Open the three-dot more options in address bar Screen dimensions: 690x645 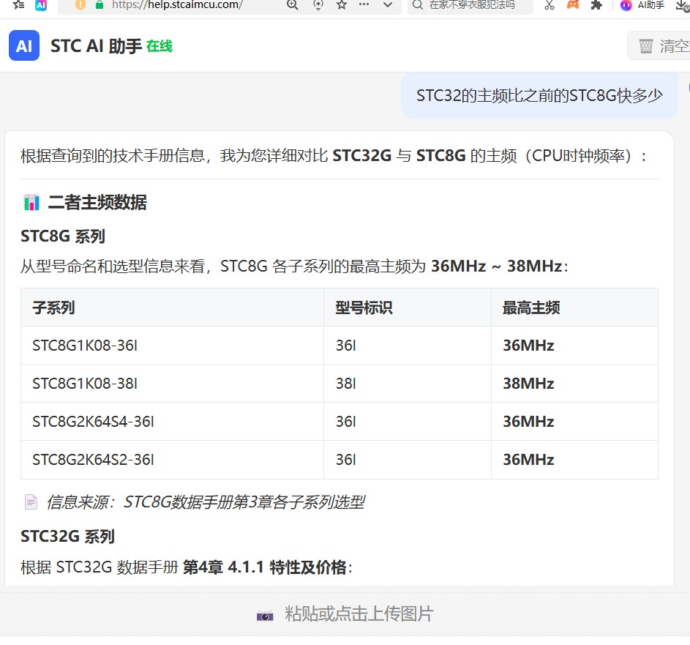click(x=364, y=4)
